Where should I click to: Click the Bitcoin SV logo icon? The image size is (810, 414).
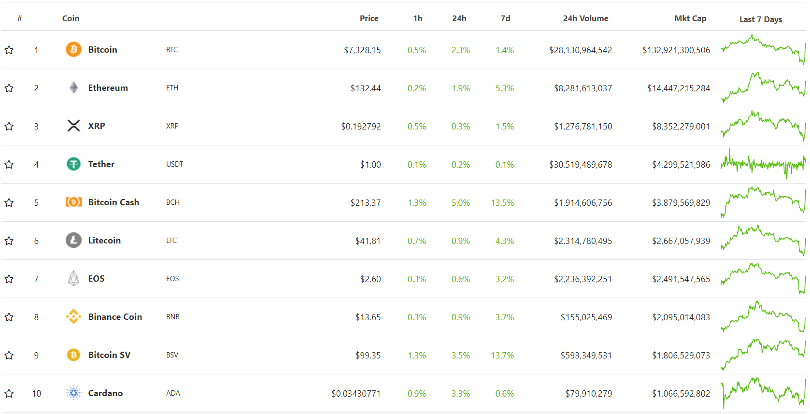pos(73,355)
